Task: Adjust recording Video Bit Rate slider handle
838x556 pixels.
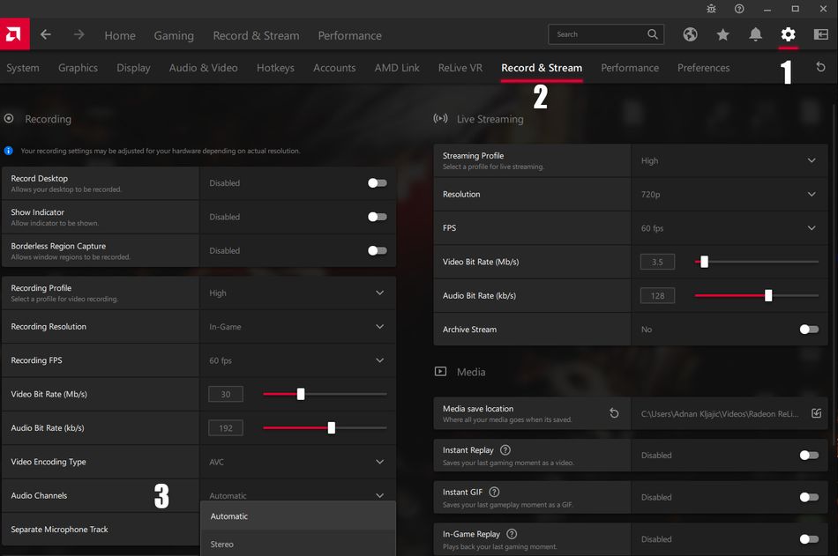Action: coord(300,394)
